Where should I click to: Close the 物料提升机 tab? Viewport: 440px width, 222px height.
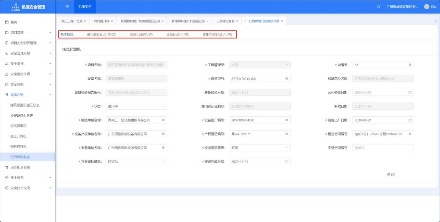pos(112,21)
